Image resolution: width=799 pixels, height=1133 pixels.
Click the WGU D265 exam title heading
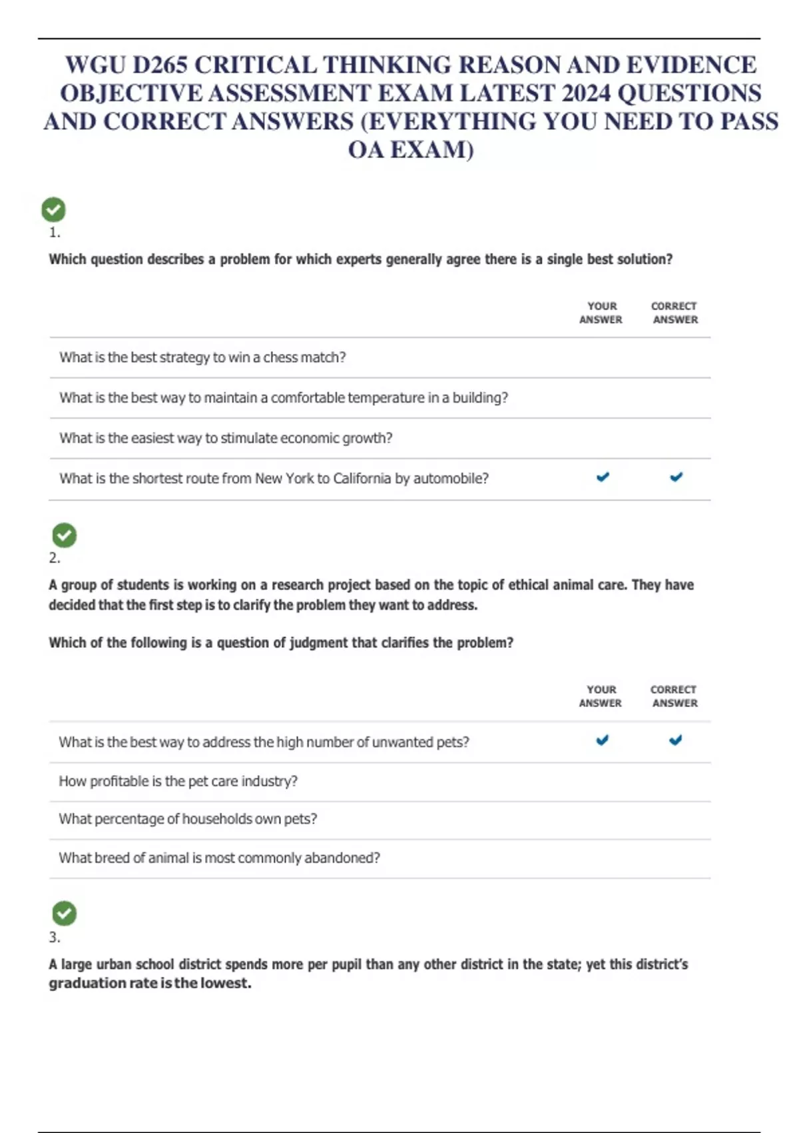pyautogui.click(x=411, y=107)
